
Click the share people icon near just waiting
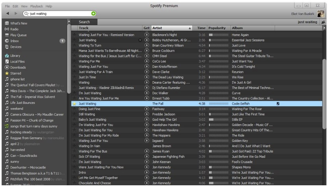point(323,22)
